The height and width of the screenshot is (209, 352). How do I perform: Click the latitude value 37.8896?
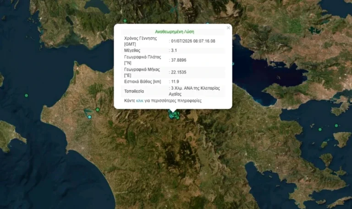tap(179, 60)
